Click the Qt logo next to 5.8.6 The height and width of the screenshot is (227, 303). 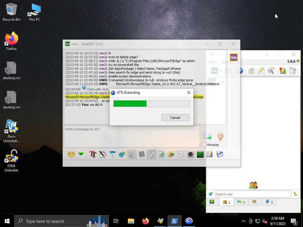coord(298,61)
